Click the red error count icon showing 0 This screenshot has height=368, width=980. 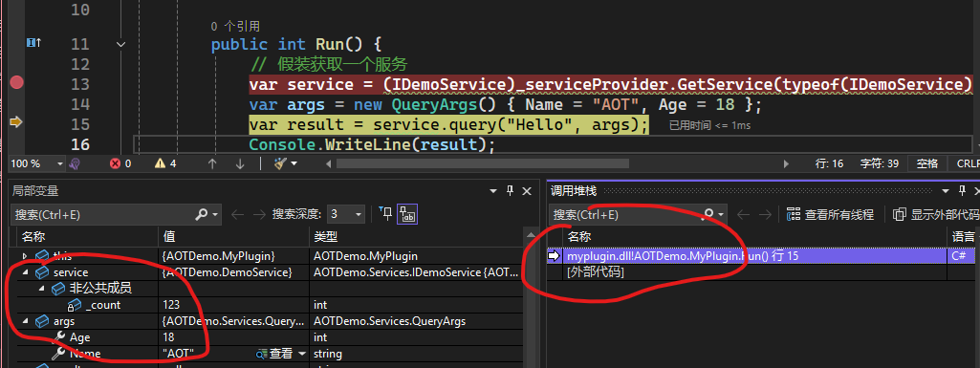point(115,163)
